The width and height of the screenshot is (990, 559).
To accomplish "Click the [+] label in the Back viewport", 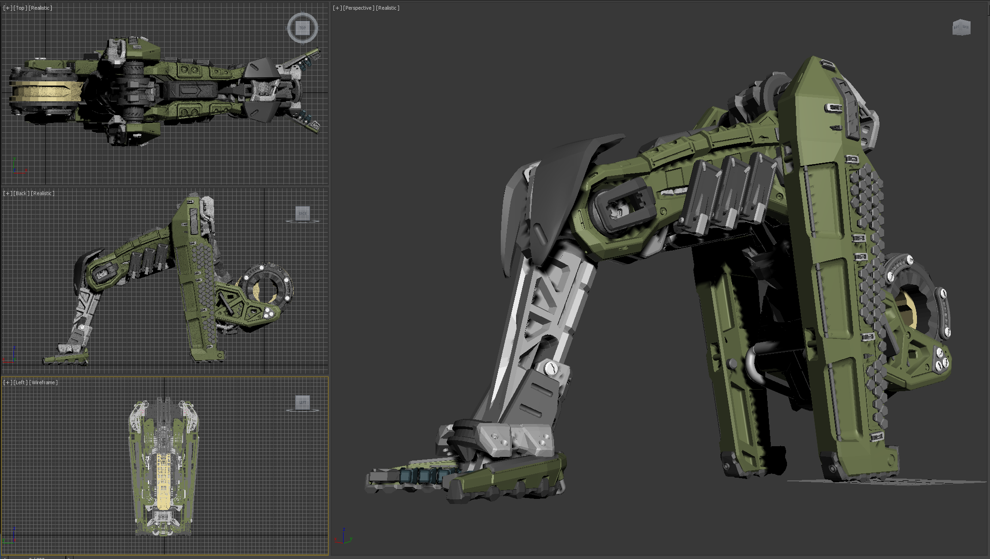I will tap(7, 193).
